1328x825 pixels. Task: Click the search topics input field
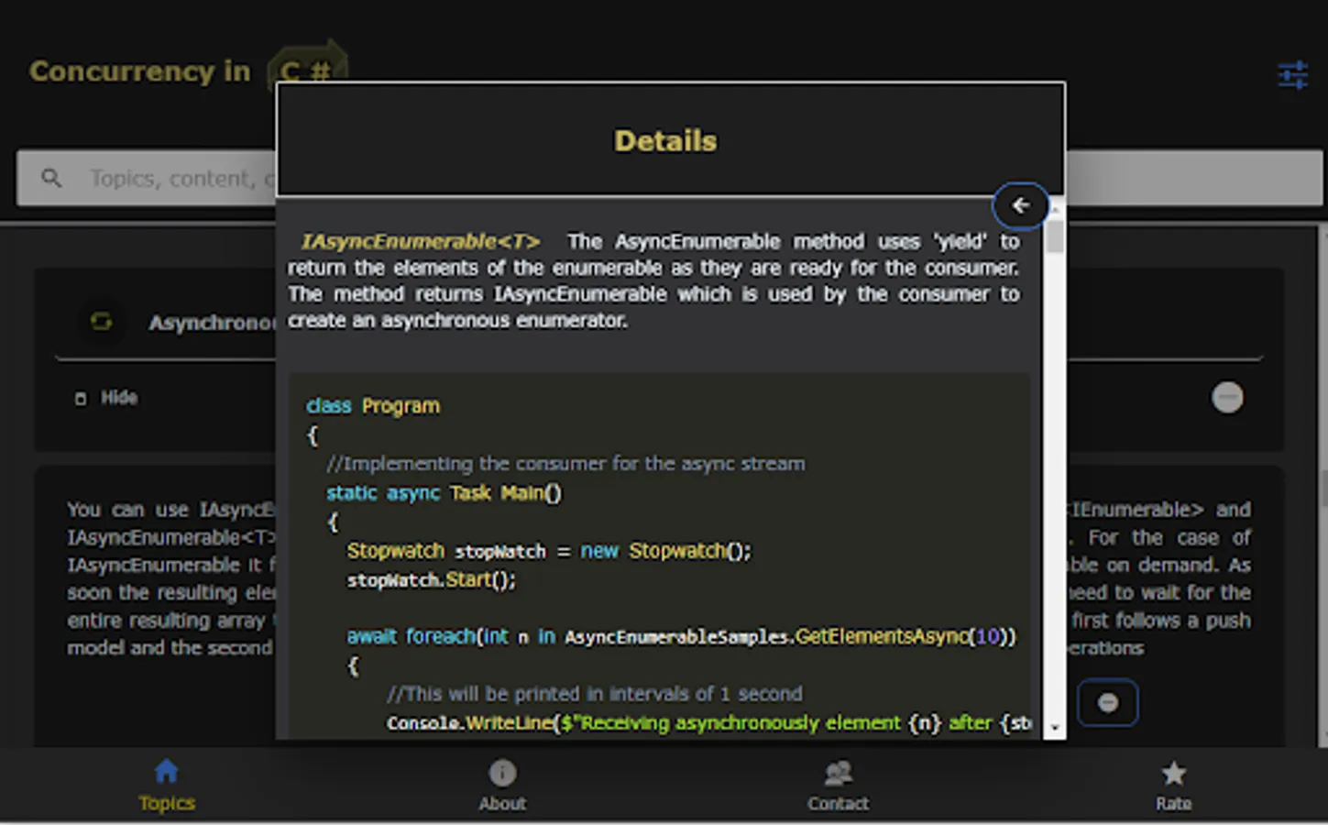tap(670, 178)
